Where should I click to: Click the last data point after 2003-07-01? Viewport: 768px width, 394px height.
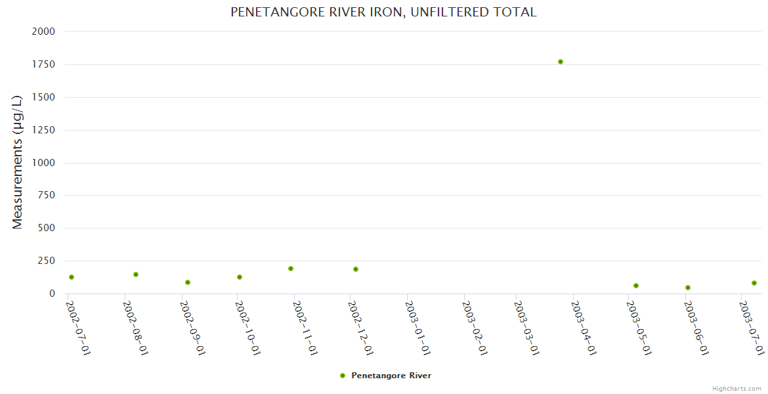pyautogui.click(x=754, y=283)
